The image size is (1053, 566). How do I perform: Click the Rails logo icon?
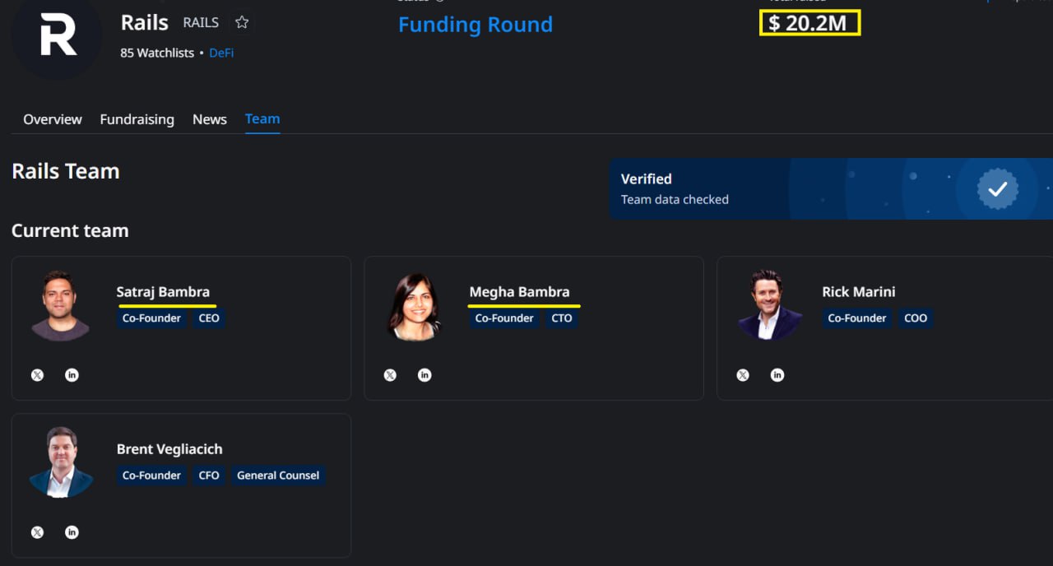point(57,36)
